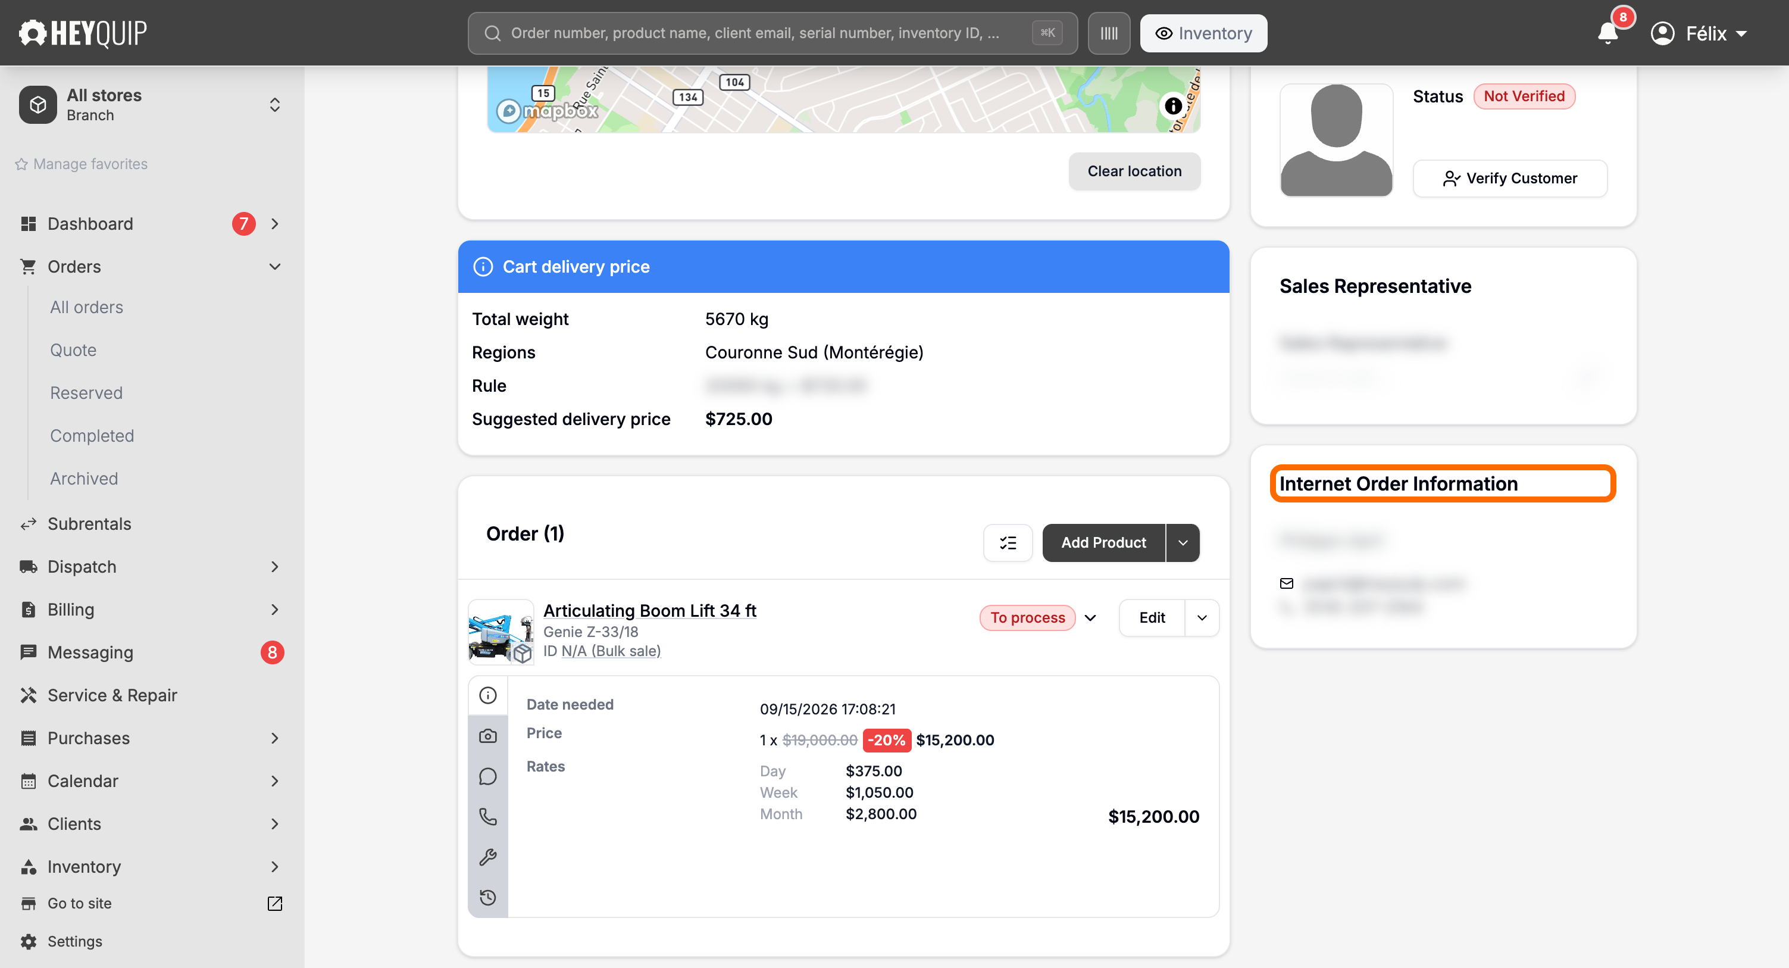Click the customer avatar image

pos(1336,140)
